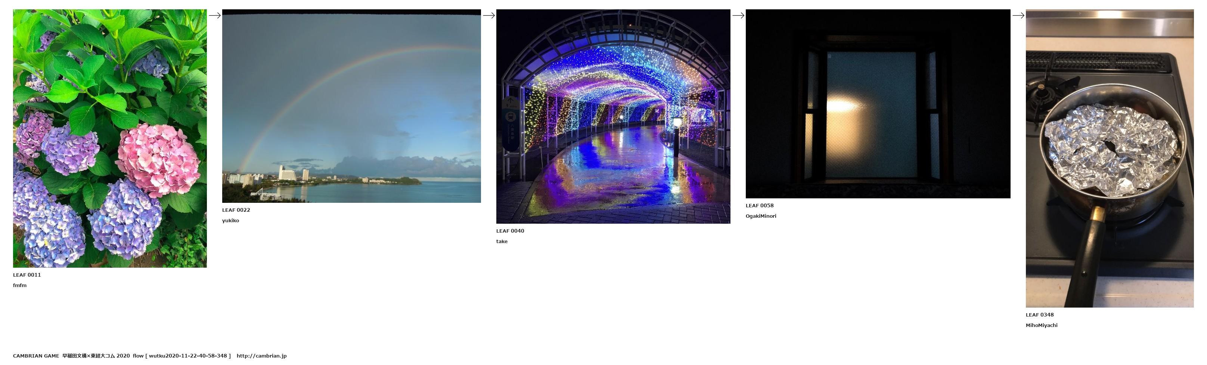Click the LEAF 0011 label
The width and height of the screenshot is (1207, 365).
pos(27,275)
